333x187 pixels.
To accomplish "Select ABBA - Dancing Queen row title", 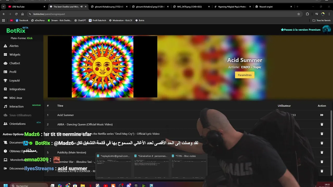I will pyautogui.click(x=85, y=124).
